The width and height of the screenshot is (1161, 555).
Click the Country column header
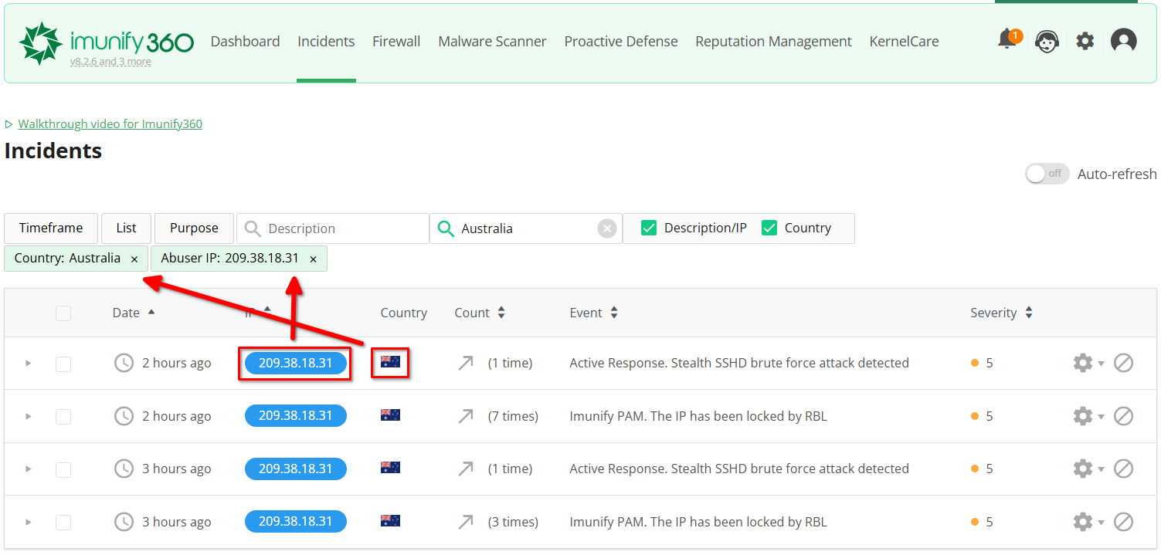click(403, 313)
